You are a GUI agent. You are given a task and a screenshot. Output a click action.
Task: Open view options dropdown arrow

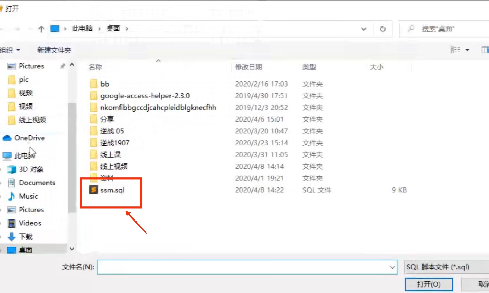coord(467,50)
